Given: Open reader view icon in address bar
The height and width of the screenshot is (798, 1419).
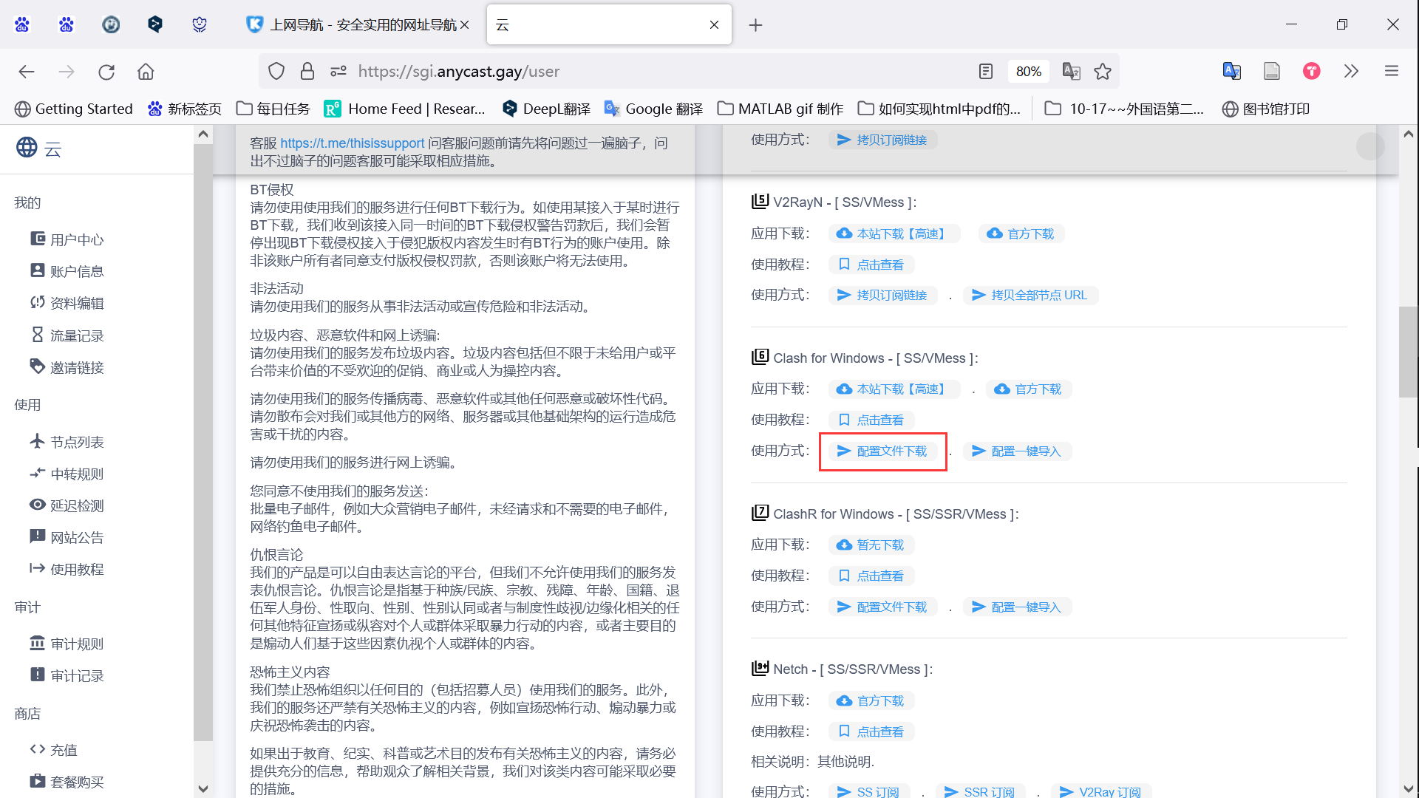Looking at the screenshot, I should (x=986, y=72).
